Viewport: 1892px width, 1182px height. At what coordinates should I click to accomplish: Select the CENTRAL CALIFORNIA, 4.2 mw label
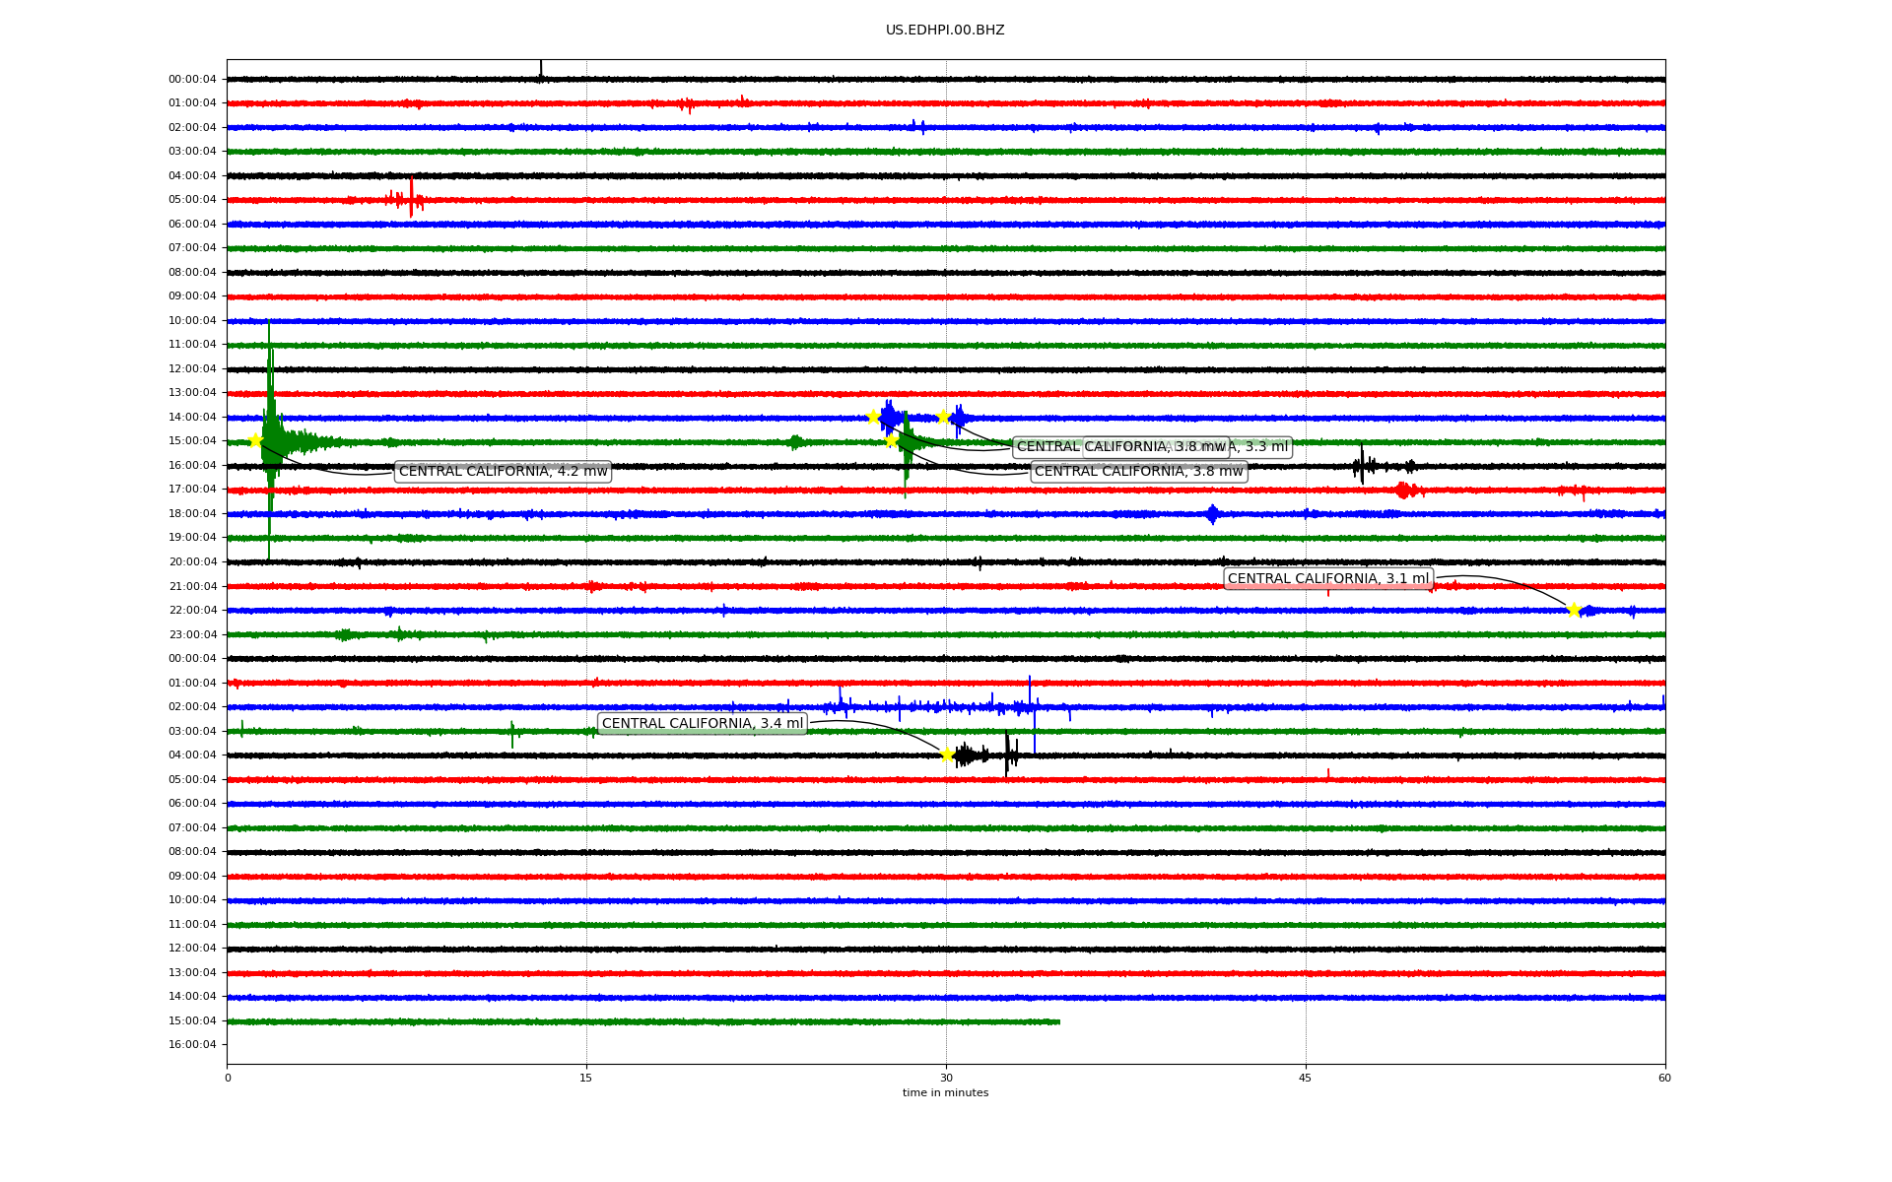tap(503, 472)
